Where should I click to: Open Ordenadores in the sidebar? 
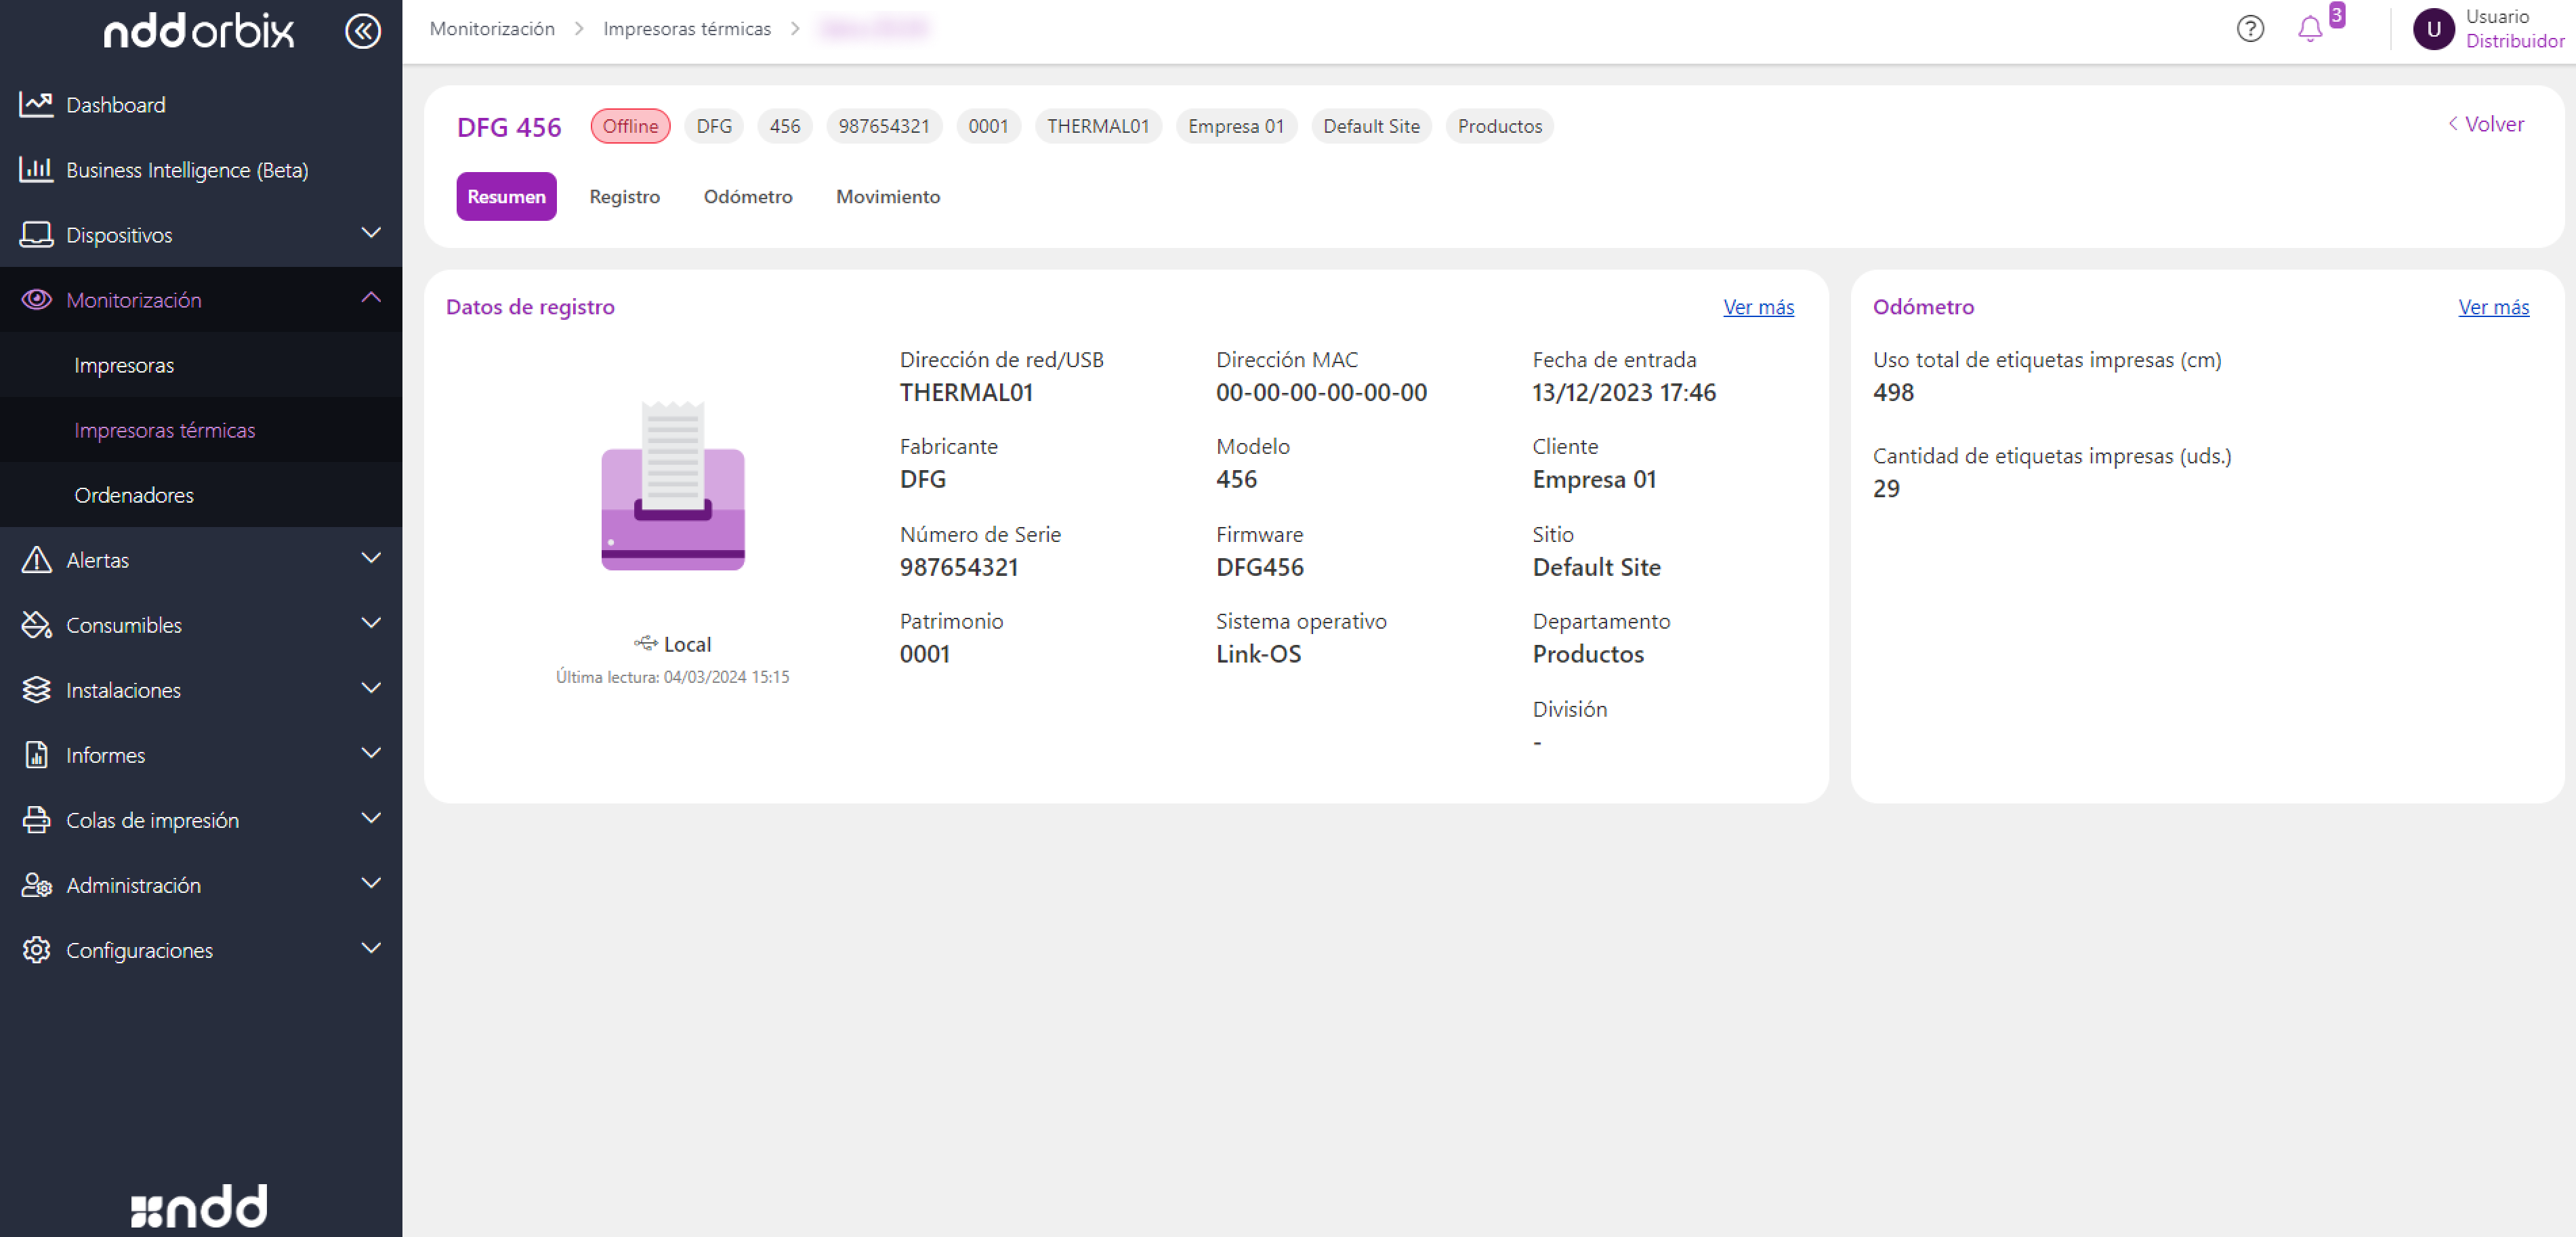pyautogui.click(x=134, y=494)
